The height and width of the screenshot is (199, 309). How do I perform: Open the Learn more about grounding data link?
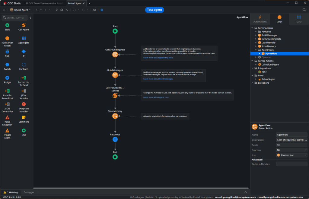[158, 57]
